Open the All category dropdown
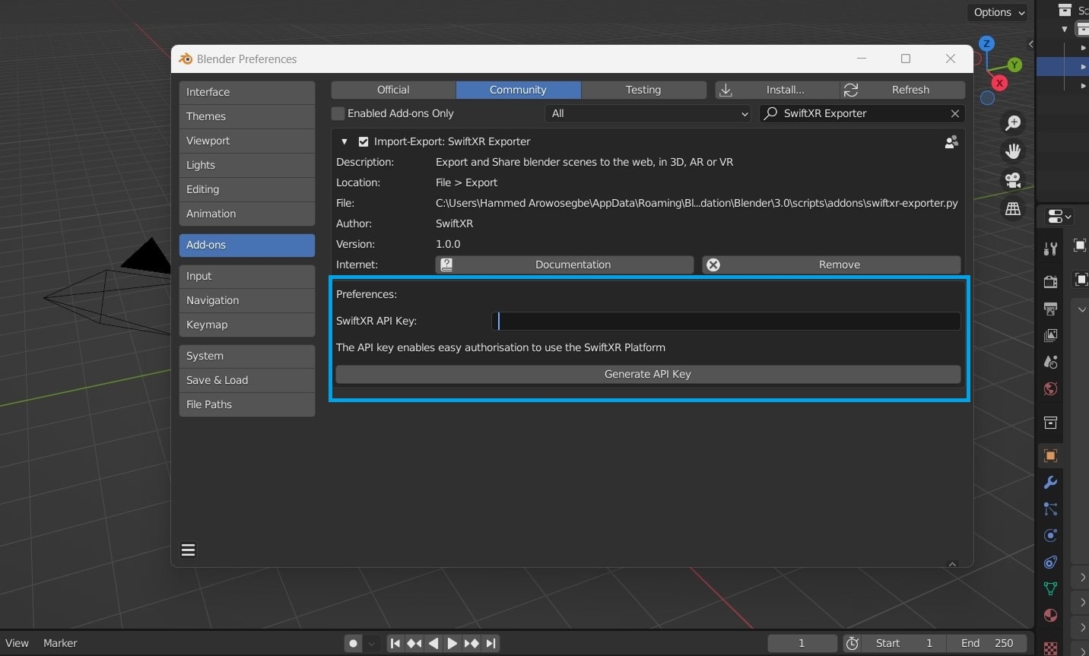 pyautogui.click(x=649, y=113)
